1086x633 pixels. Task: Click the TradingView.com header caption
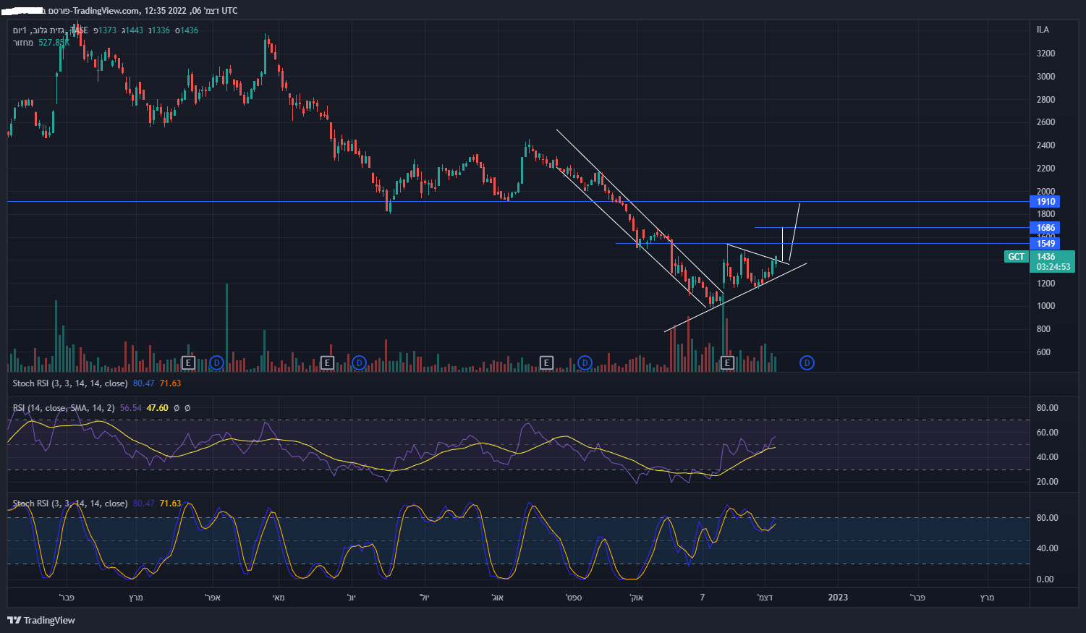coord(106,11)
